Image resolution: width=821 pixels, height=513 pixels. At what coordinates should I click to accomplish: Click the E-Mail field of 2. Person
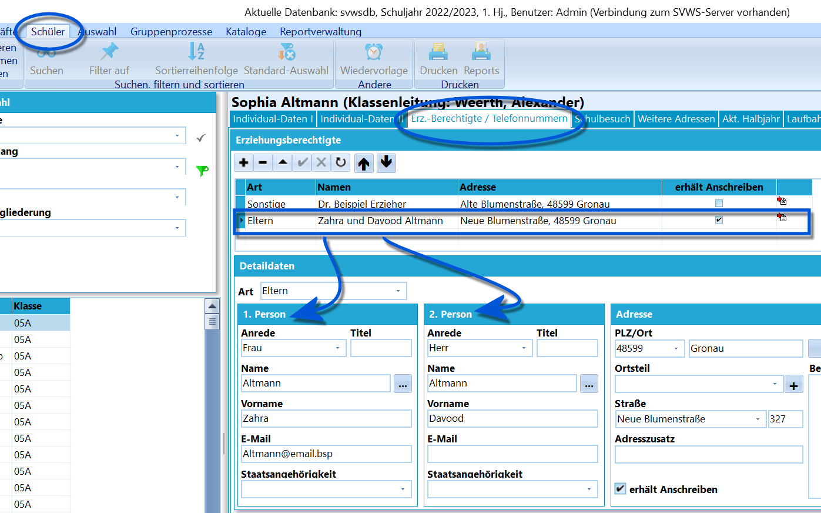tap(512, 454)
